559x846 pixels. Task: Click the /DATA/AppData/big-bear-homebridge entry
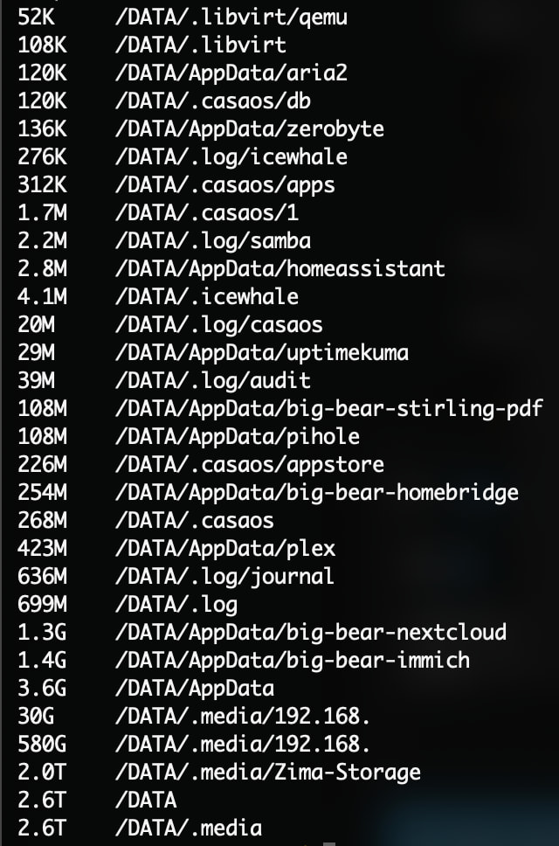tap(316, 492)
